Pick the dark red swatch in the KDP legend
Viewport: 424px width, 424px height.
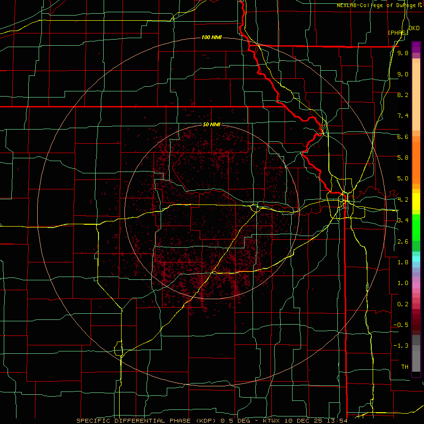(x=416, y=322)
